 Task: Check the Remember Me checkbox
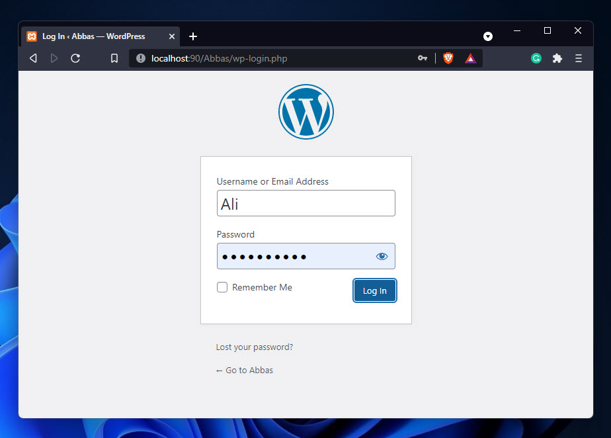(x=222, y=287)
